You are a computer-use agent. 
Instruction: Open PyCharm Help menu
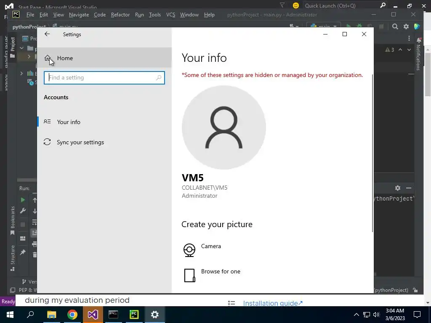(209, 15)
